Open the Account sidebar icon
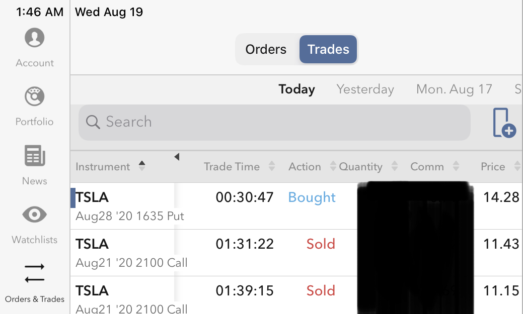 (34, 38)
